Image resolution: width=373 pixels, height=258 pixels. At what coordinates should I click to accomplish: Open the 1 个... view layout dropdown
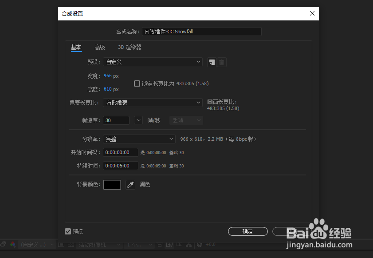pos(139,245)
